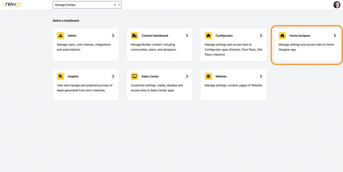Screen dimensions: 343x172
Task: Click the chevron on Home Designer card
Action: tap(335, 35)
